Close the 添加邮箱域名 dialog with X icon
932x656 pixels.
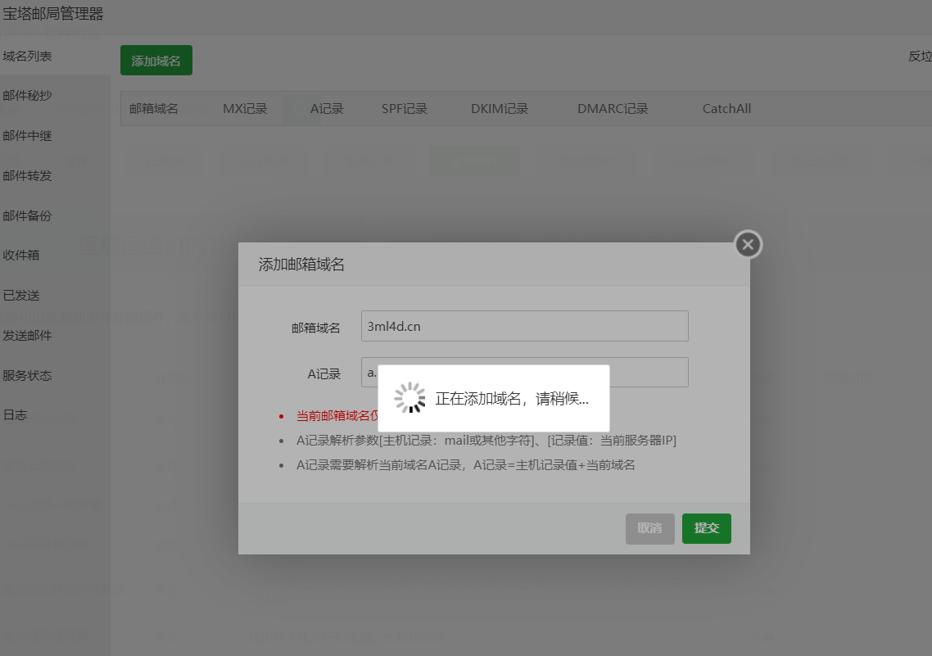[x=748, y=244]
